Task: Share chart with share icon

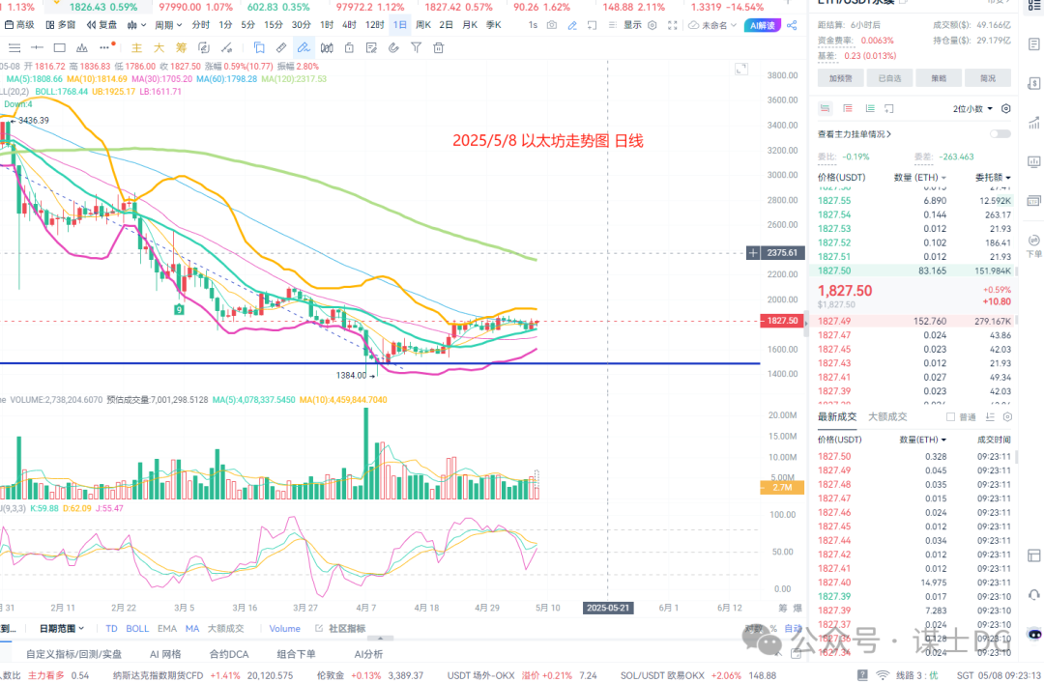Action: [792, 24]
